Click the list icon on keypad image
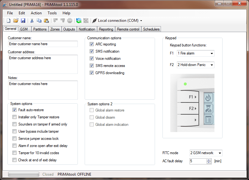249x180 pixels. tap(208, 120)
